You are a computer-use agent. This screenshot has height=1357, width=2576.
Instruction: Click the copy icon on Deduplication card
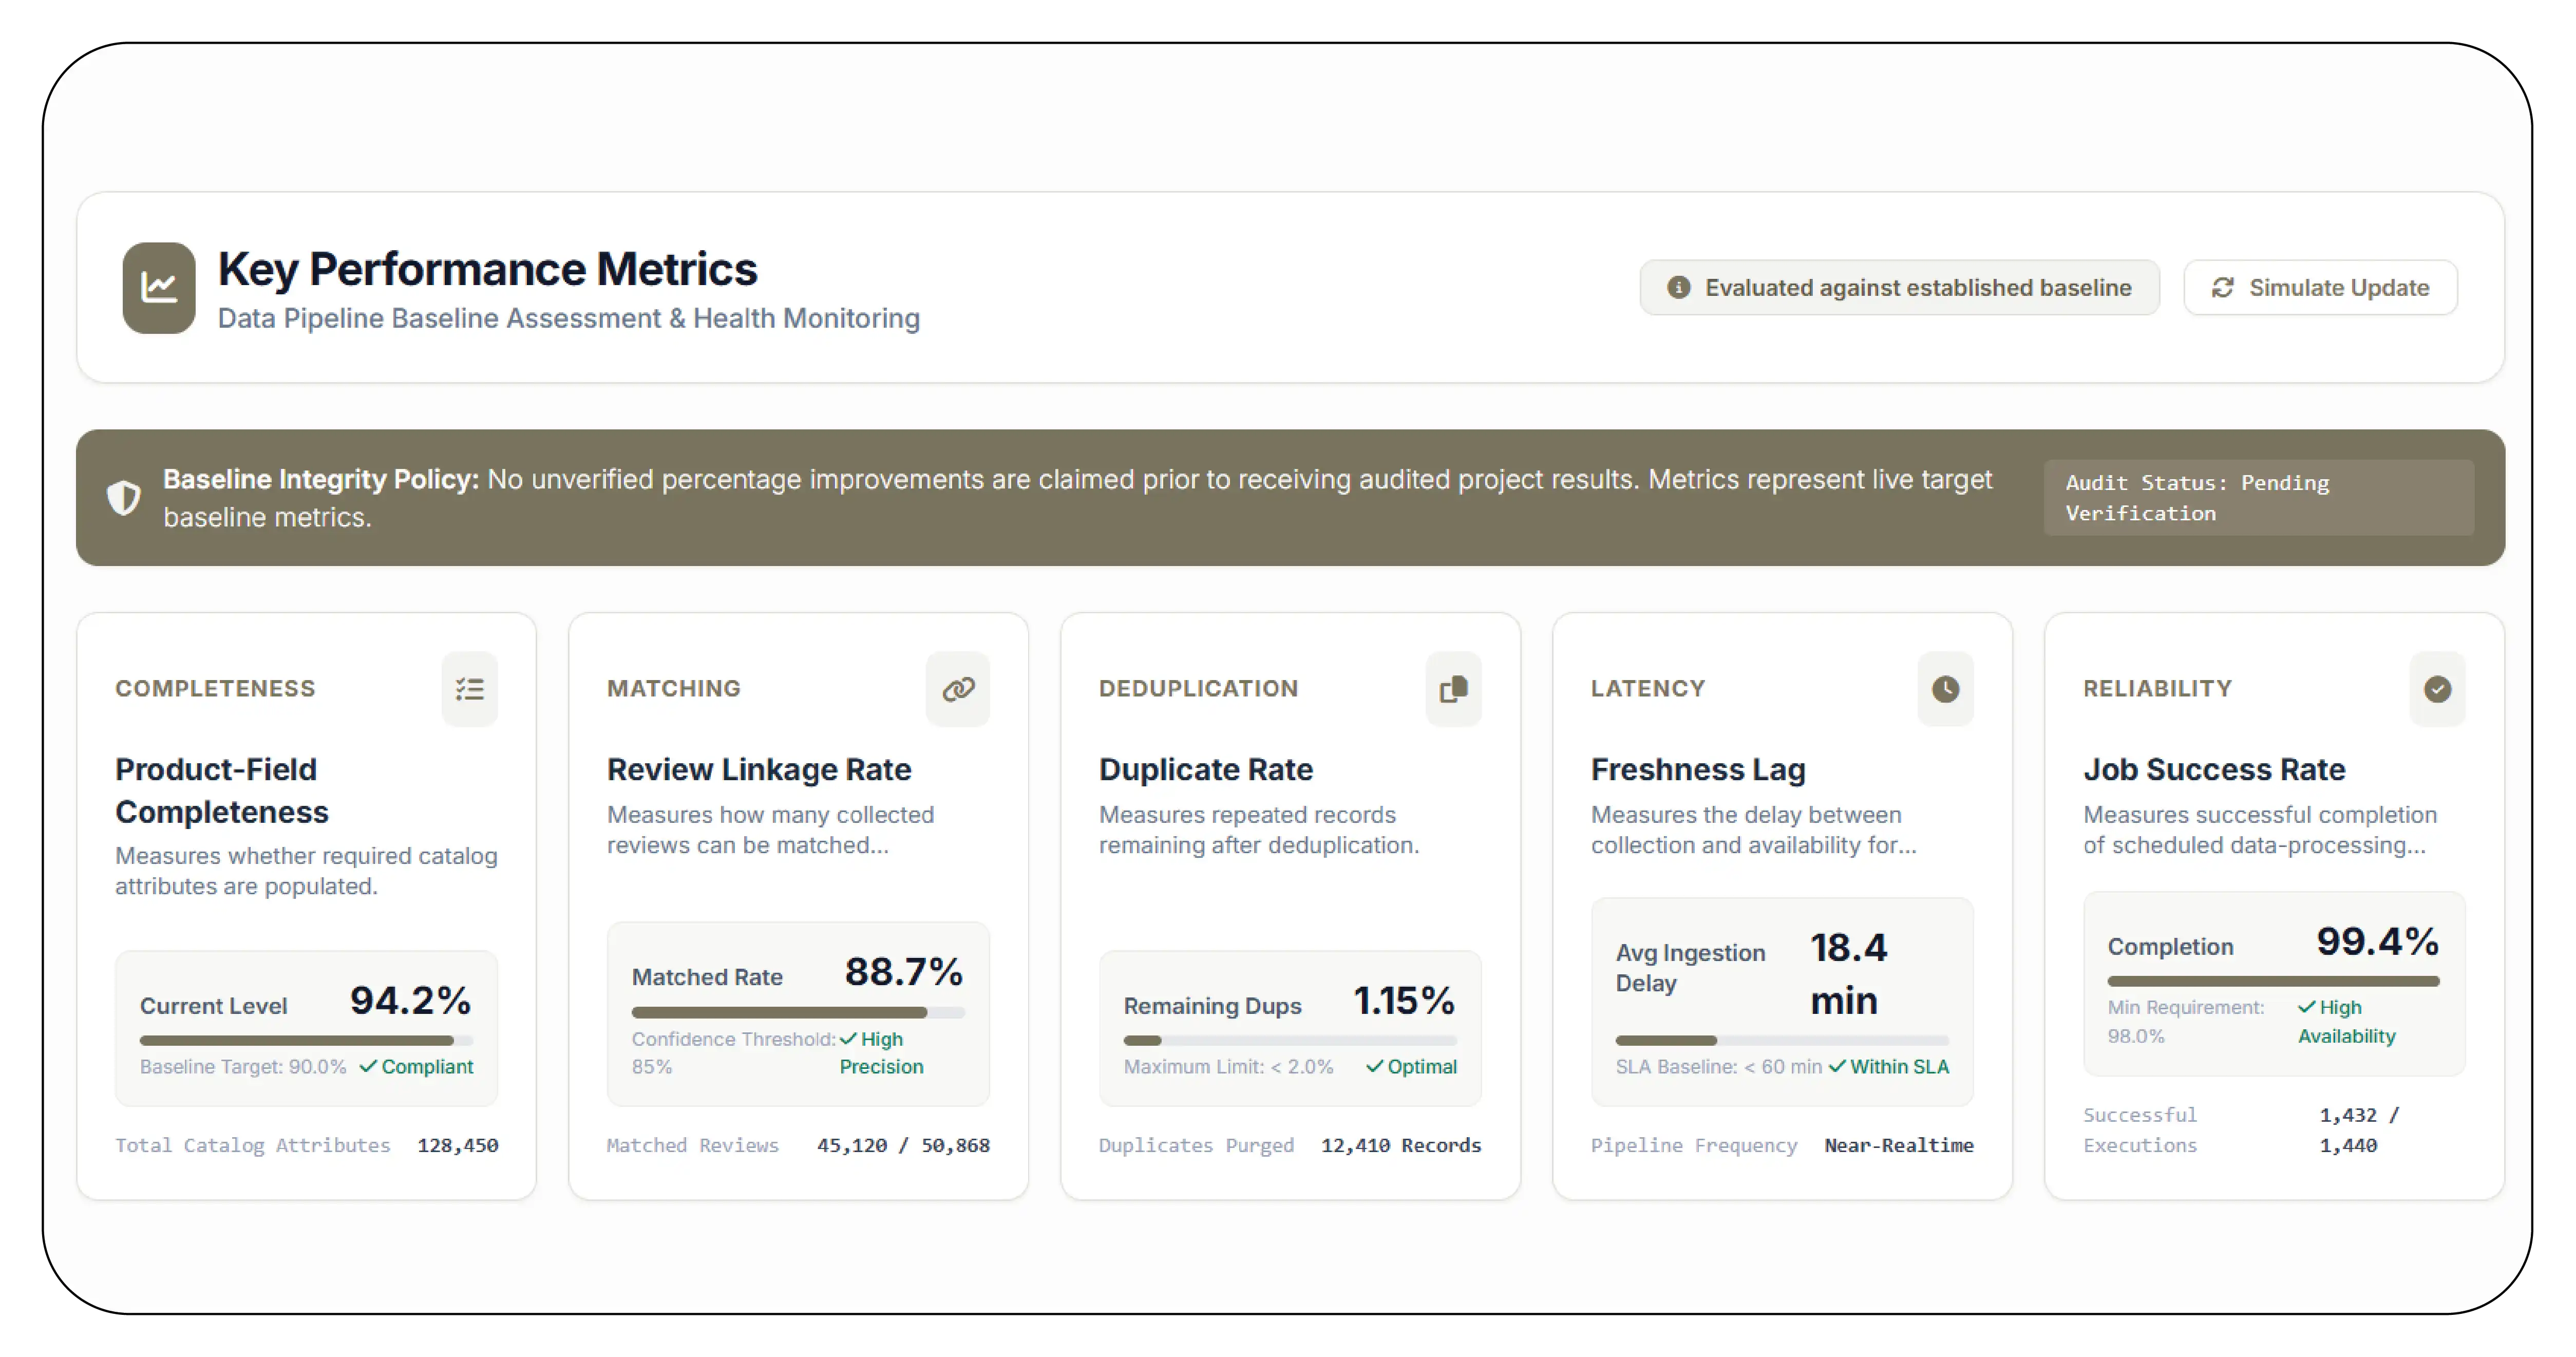click(1453, 689)
